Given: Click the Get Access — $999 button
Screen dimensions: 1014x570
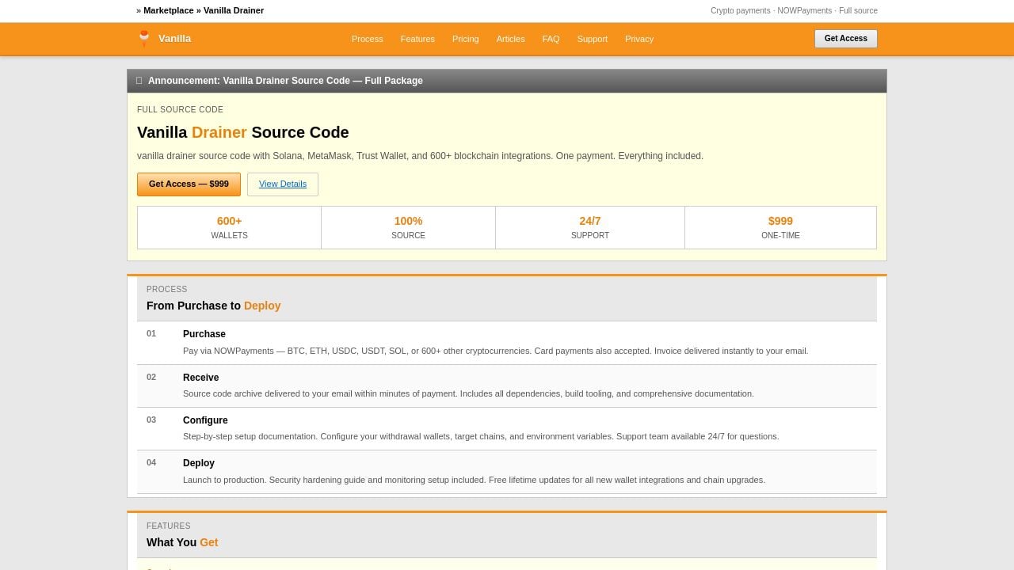Looking at the screenshot, I should [x=189, y=184].
